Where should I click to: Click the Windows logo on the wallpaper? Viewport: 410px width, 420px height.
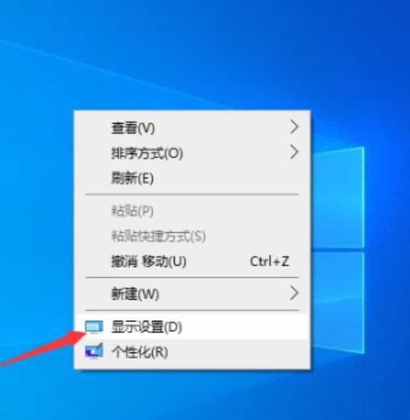click(x=338, y=249)
